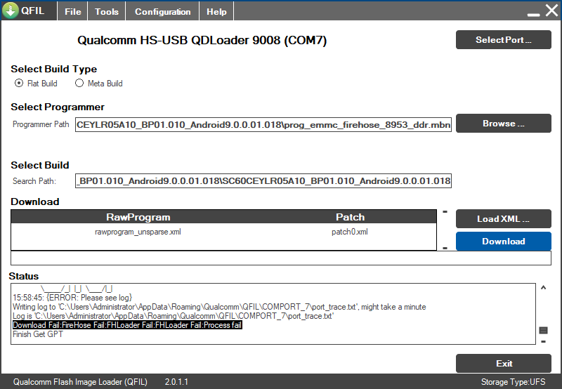Screen dimensions: 562x389
Task: Click the Status log scrollbar thumb
Action: pyautogui.click(x=543, y=330)
